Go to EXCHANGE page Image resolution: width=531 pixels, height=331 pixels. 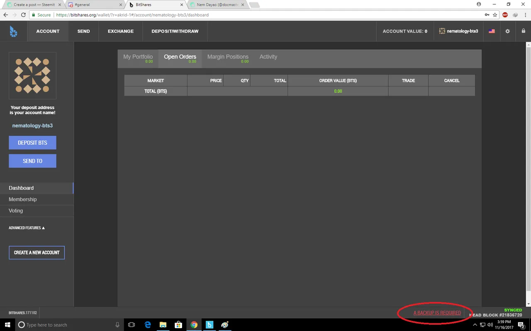pos(121,31)
